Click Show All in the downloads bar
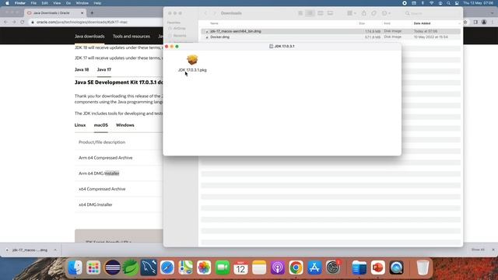 (x=478, y=250)
